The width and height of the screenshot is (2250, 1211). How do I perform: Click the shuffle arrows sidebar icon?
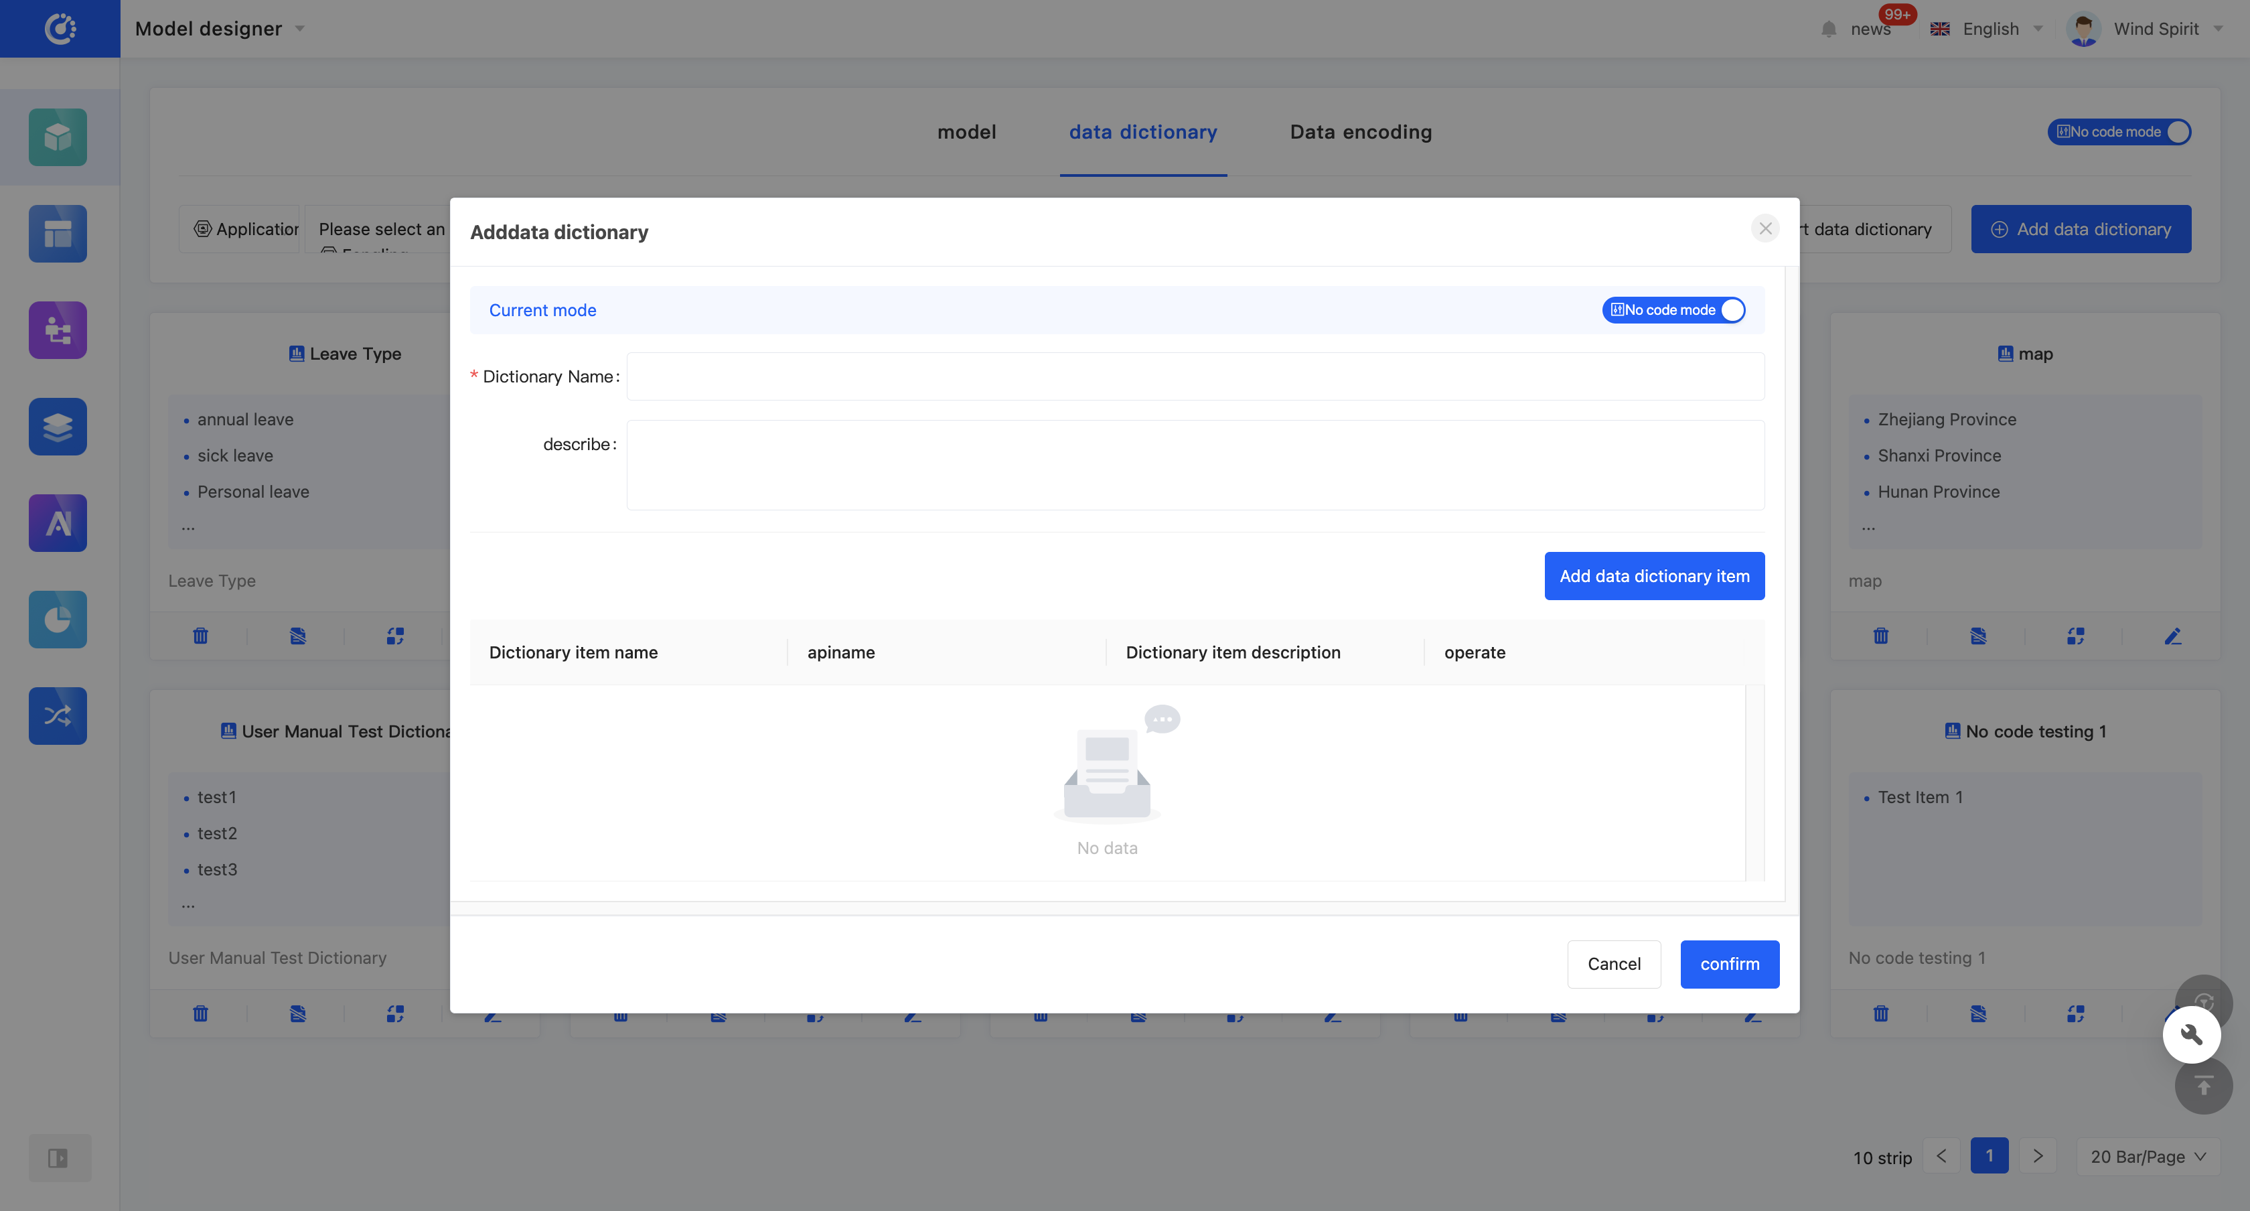tap(58, 715)
